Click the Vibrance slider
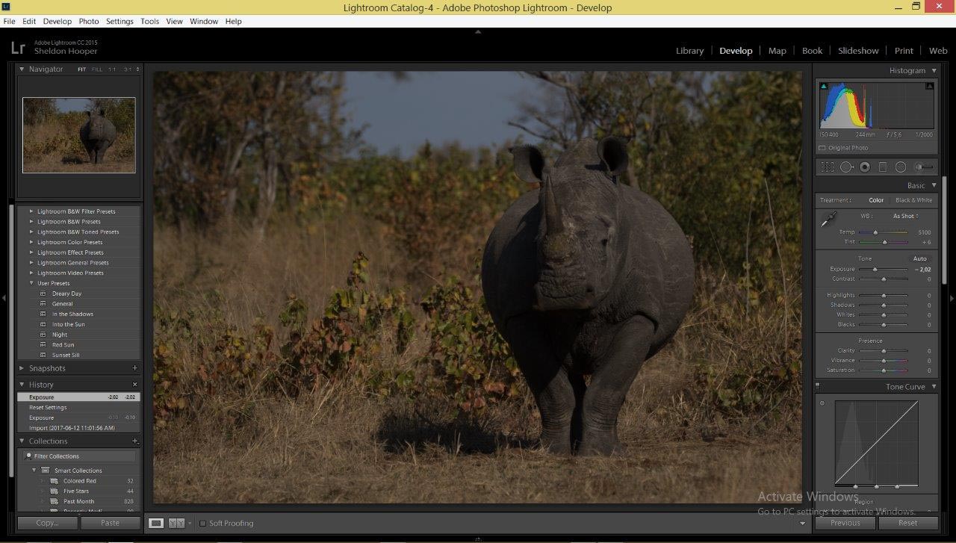The image size is (956, 543). point(884,361)
